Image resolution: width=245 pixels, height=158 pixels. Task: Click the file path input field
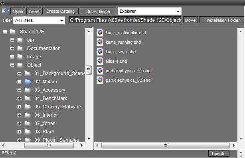click(x=125, y=20)
